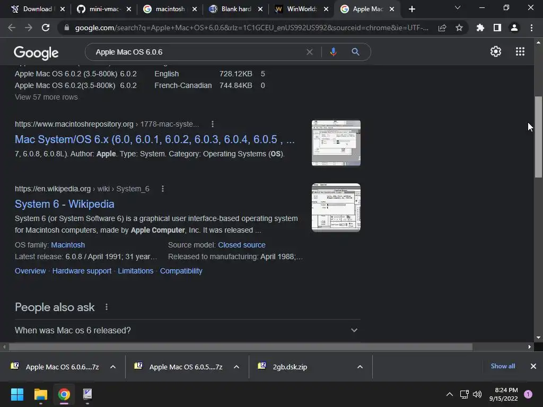Viewport: 543px width, 407px height.
Task: Click Show all downloads
Action: point(503,366)
